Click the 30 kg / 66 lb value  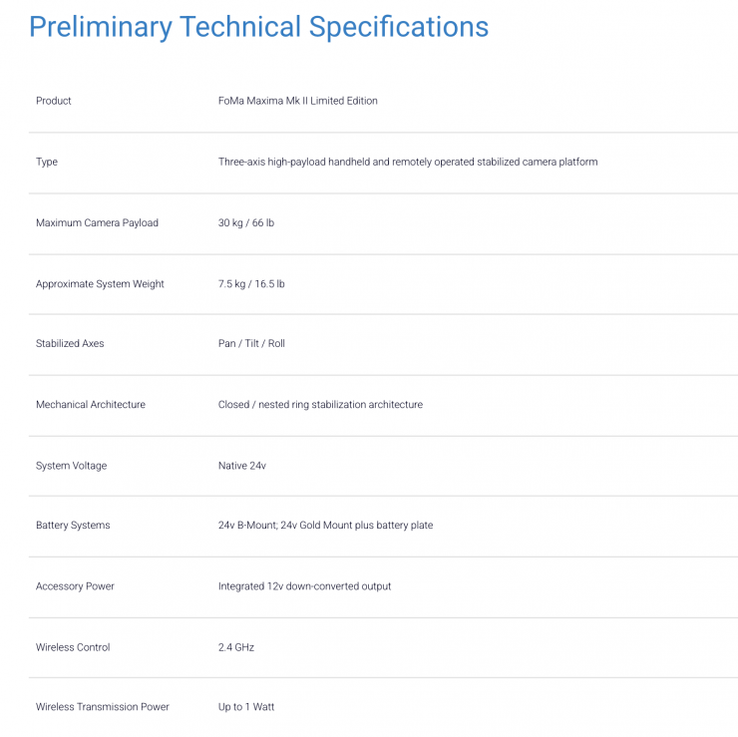[246, 223]
